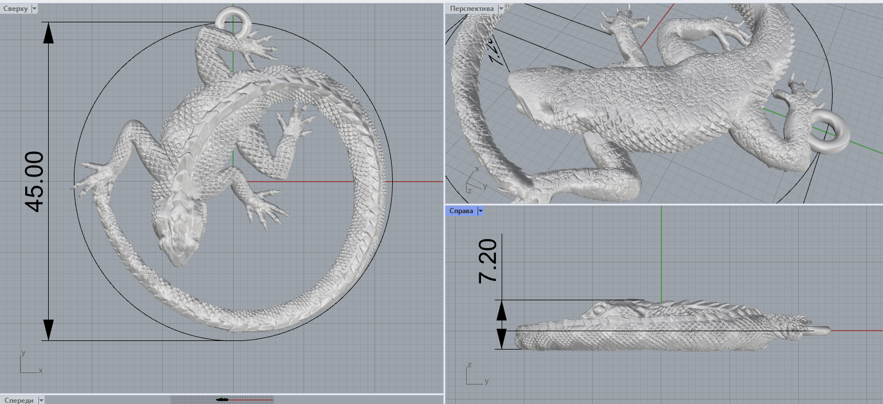Select lower arrowhead of 45.00 dimension
883x404 pixels.
[49, 329]
